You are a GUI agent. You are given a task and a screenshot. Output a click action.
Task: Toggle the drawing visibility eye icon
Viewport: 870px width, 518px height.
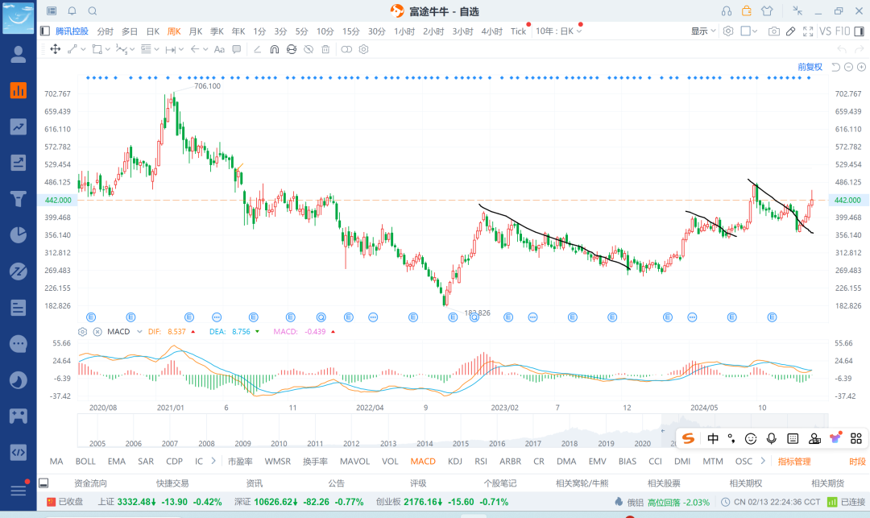[x=309, y=49]
